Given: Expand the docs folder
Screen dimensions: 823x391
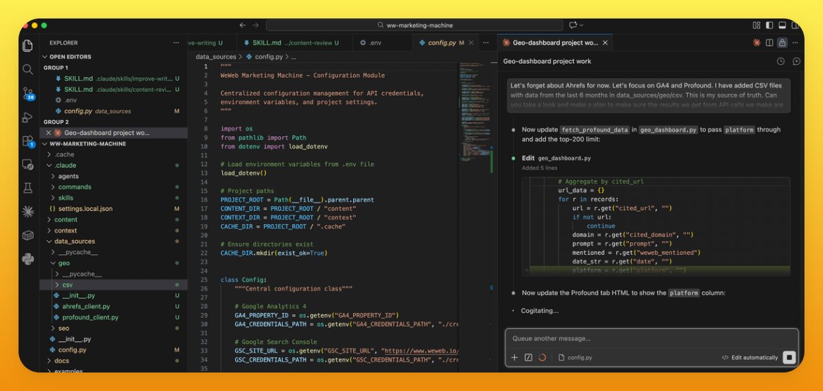Looking at the screenshot, I should [x=62, y=361].
